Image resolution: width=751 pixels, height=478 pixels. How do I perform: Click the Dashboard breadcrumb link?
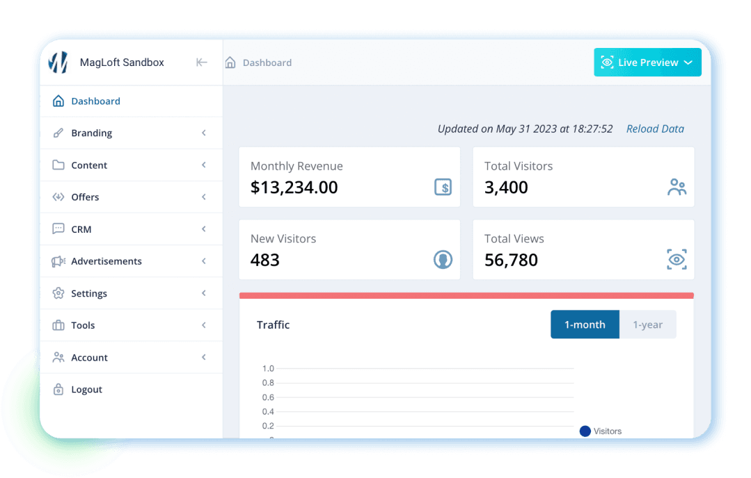pyautogui.click(x=267, y=63)
